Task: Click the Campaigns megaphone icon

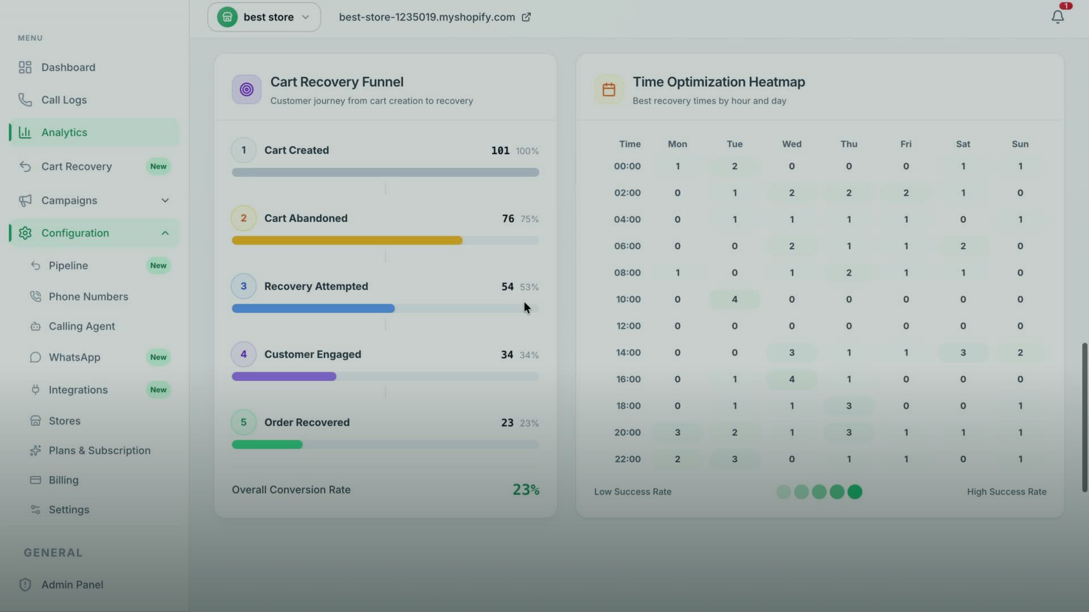Action: [25, 201]
